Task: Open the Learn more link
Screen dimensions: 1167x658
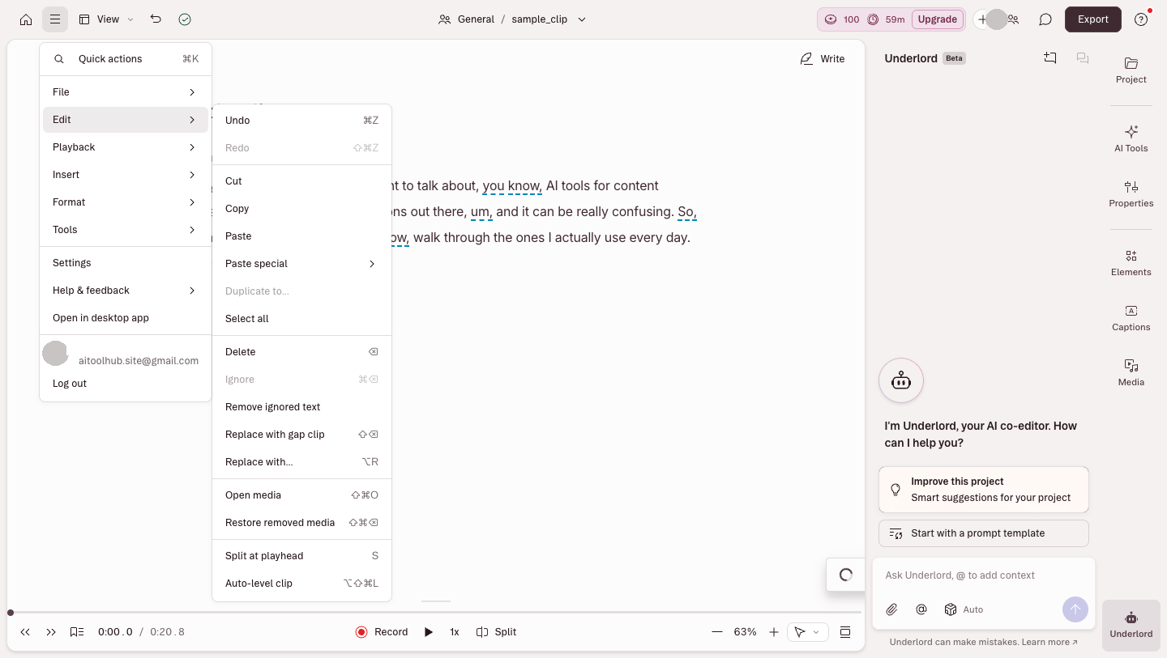Action: (1049, 643)
